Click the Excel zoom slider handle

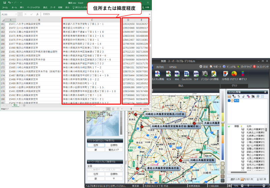pos(131,109)
